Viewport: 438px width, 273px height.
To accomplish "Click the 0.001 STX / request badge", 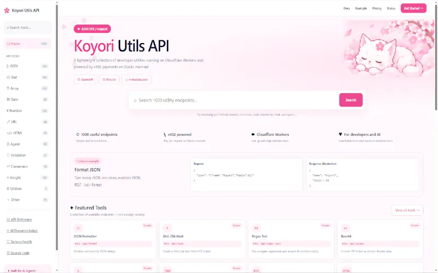I will tap(92, 29).
